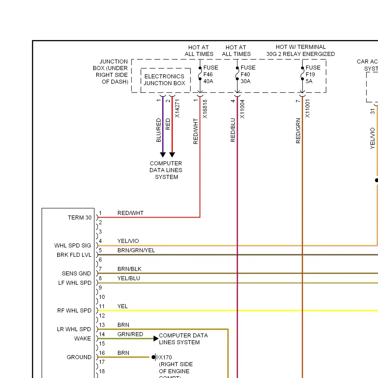This screenshot has height=378, width=378.
Task: Click the arrowhead at the end of the GRN/RED wire
Action: pos(156,339)
